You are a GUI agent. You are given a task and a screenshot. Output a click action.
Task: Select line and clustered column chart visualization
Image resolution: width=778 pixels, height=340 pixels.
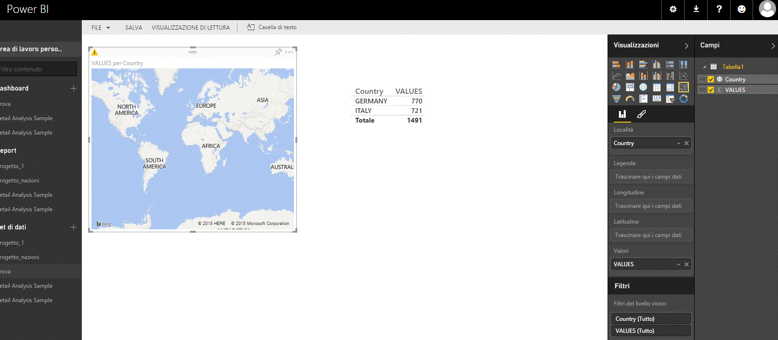[657, 76]
